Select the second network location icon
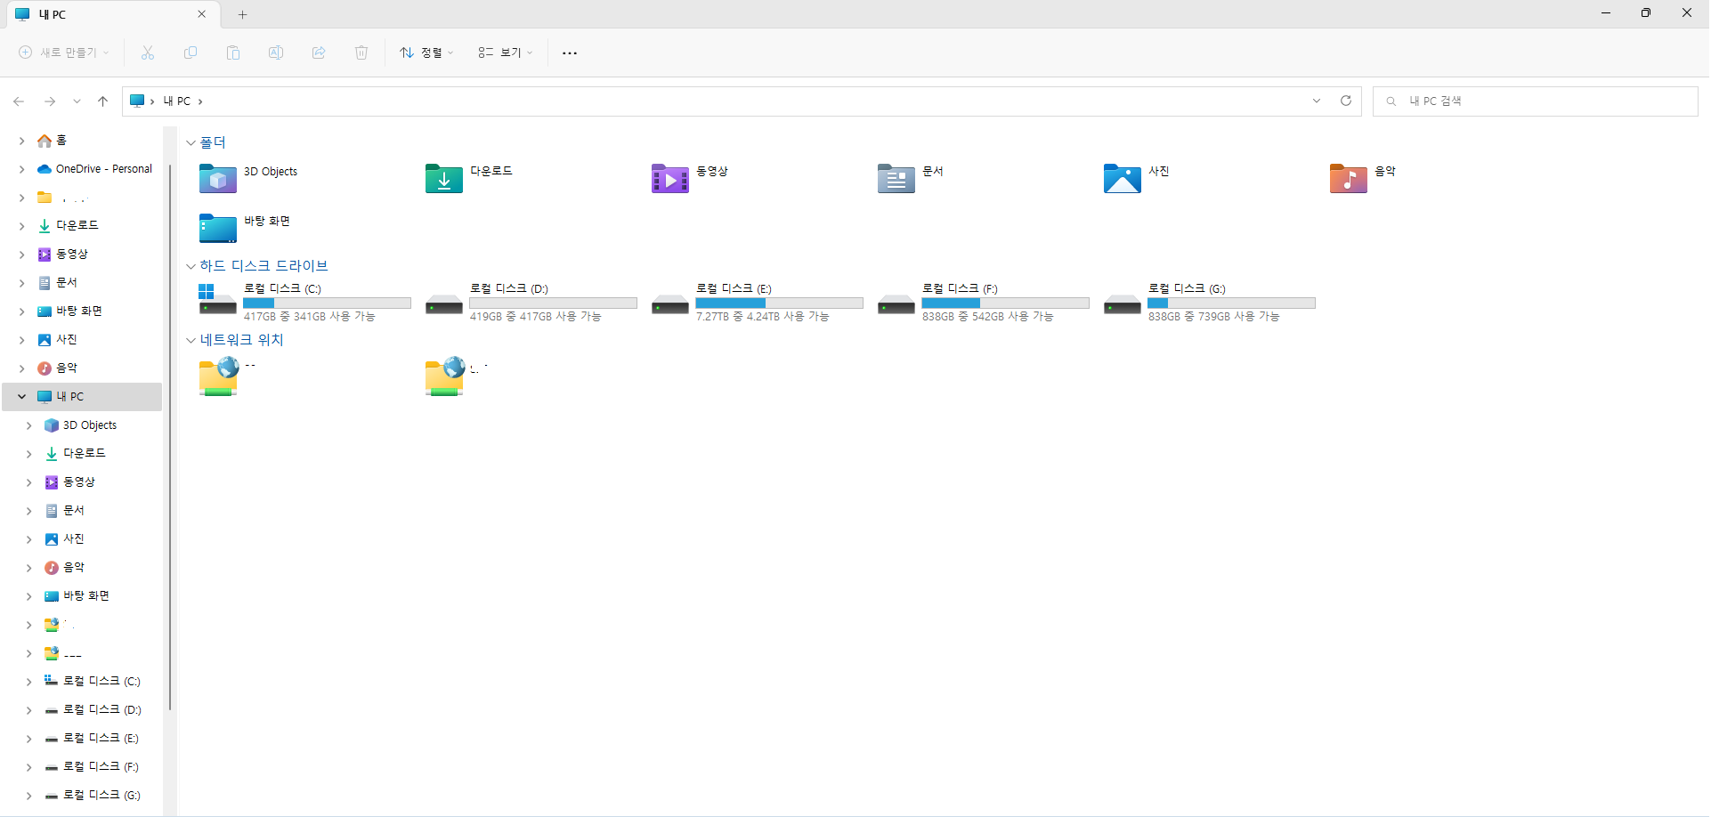This screenshot has width=1711, height=817. 445,376
